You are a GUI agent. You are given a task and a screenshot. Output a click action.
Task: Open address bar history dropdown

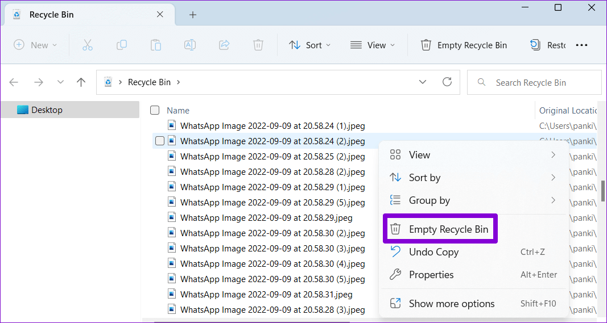(423, 82)
